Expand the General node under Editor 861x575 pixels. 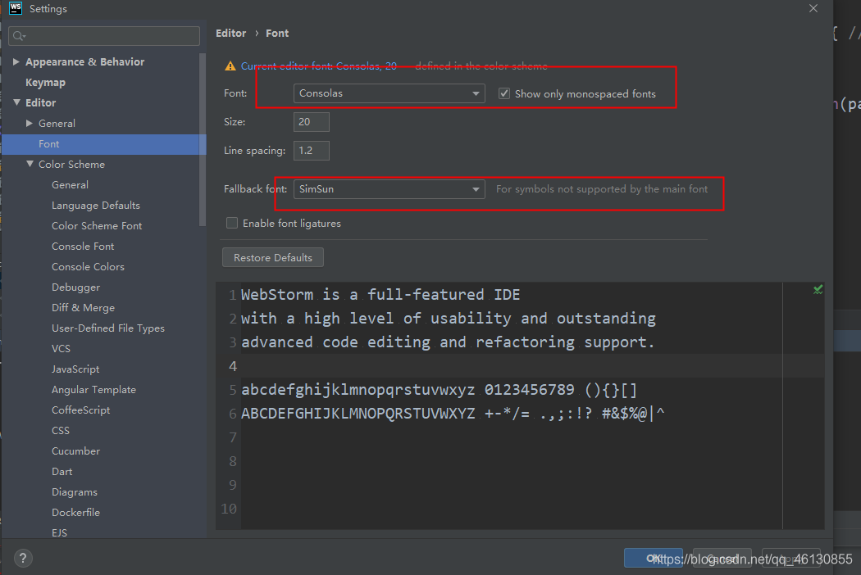click(29, 124)
